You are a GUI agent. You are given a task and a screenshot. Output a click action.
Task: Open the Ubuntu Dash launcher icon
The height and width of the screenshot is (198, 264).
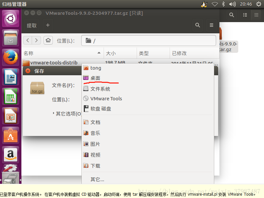pos(11,18)
